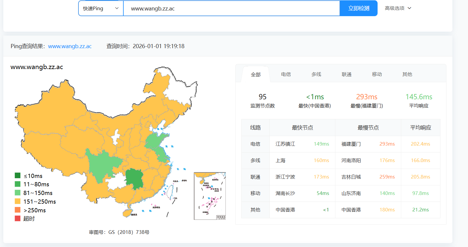Open the 快速Ping type dropdown
The width and height of the screenshot is (468, 247).
[101, 8]
